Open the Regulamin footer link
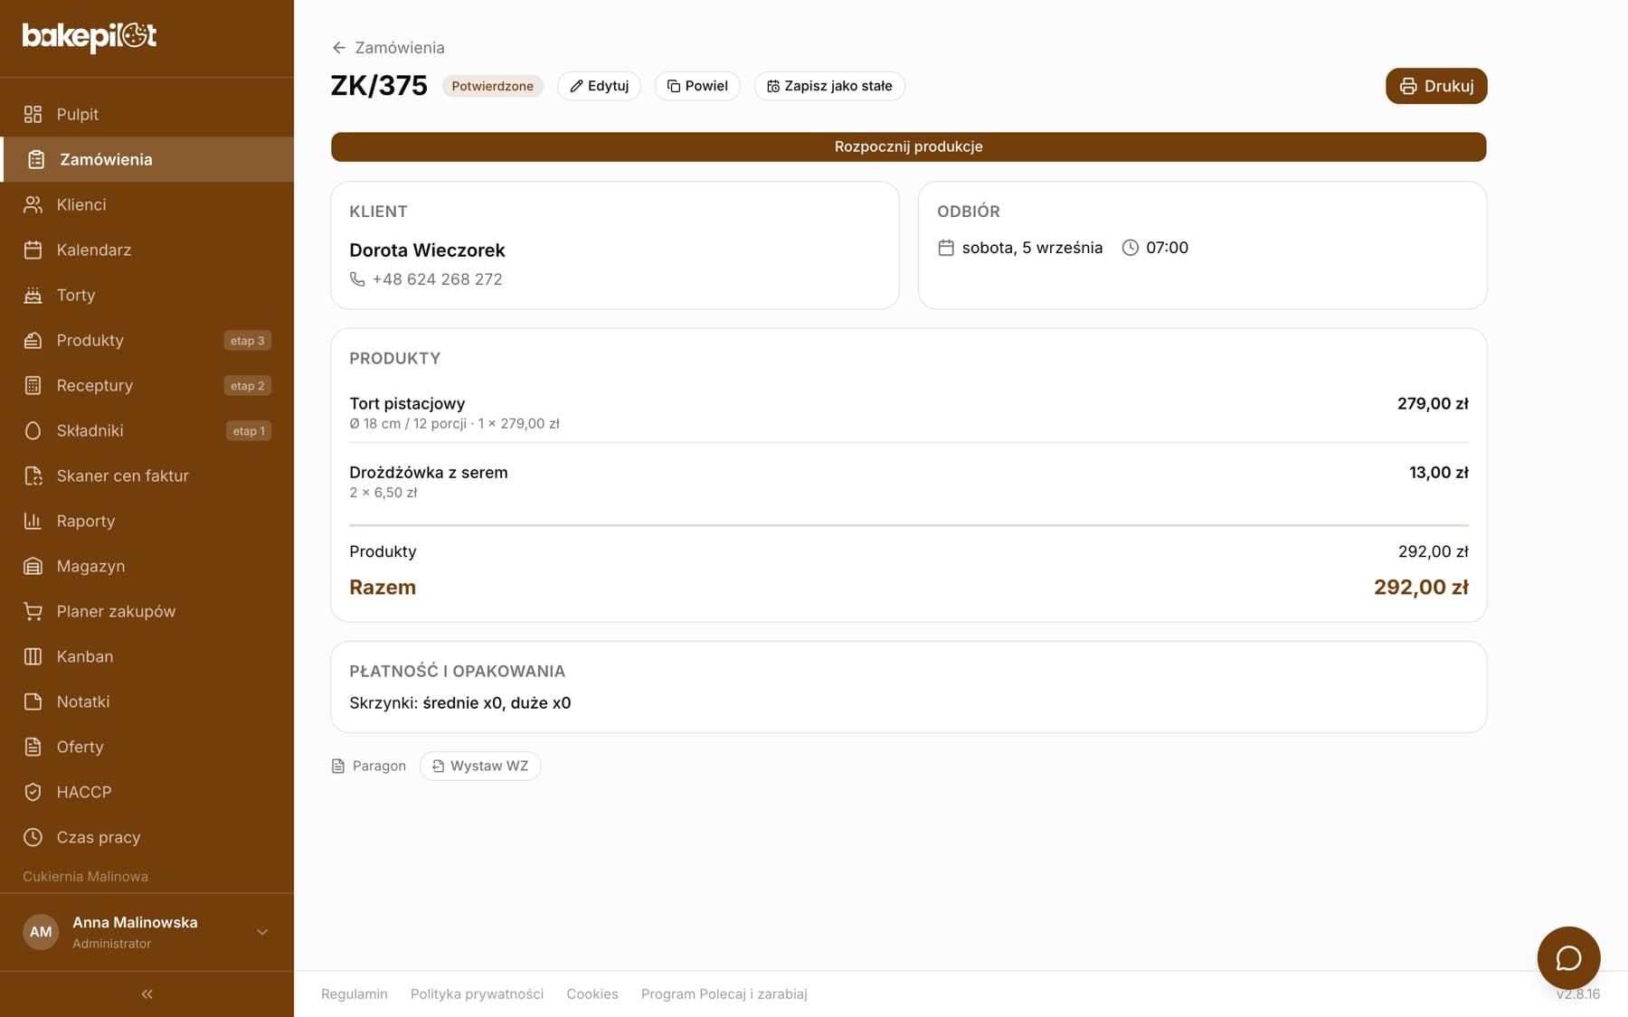The height and width of the screenshot is (1017, 1628). [355, 993]
